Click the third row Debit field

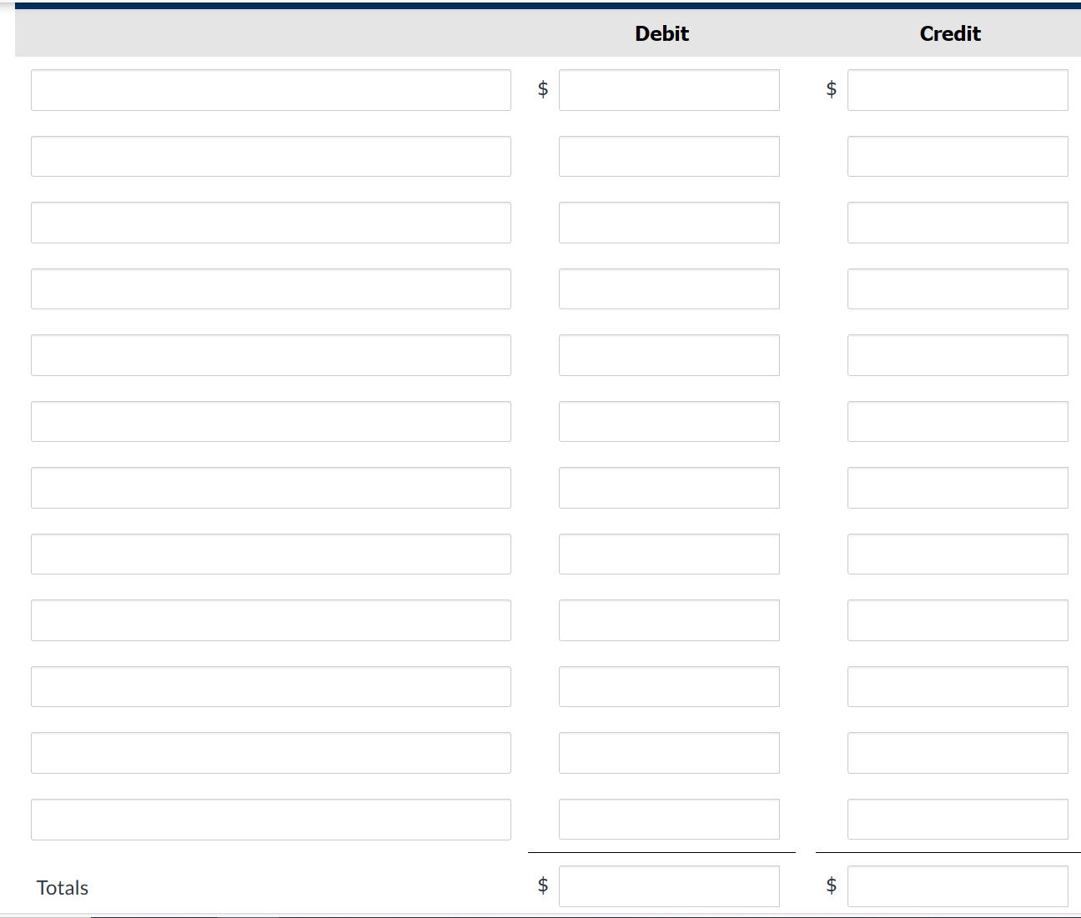pos(669,223)
